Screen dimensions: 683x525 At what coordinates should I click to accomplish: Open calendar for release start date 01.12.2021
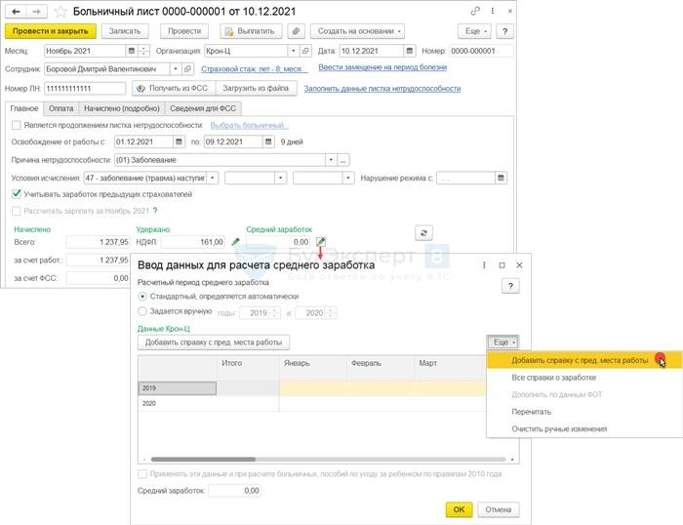[x=179, y=142]
